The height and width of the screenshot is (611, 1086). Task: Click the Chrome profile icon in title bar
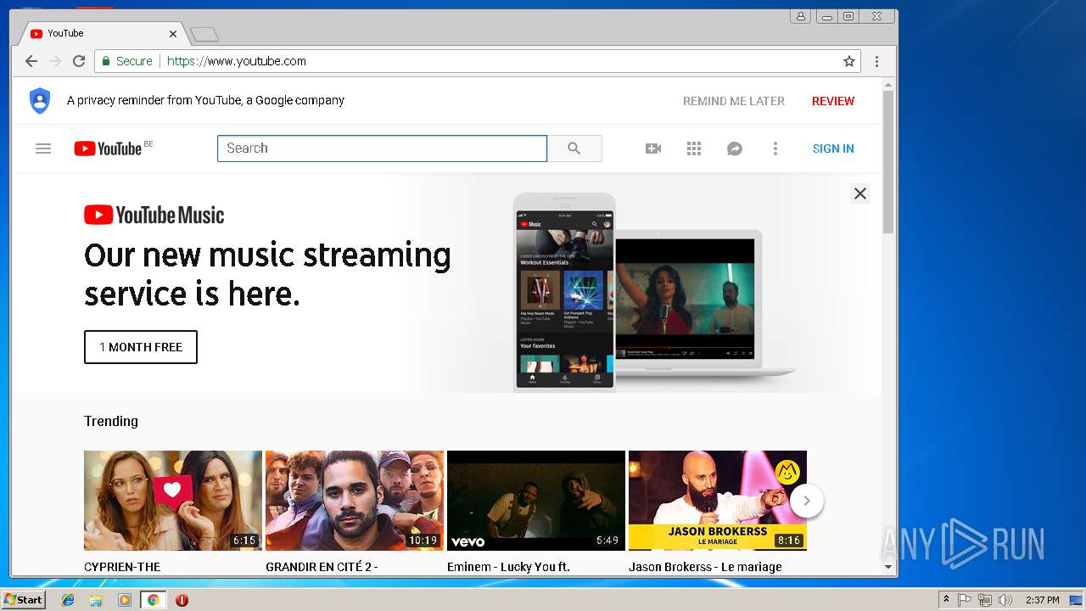800,16
